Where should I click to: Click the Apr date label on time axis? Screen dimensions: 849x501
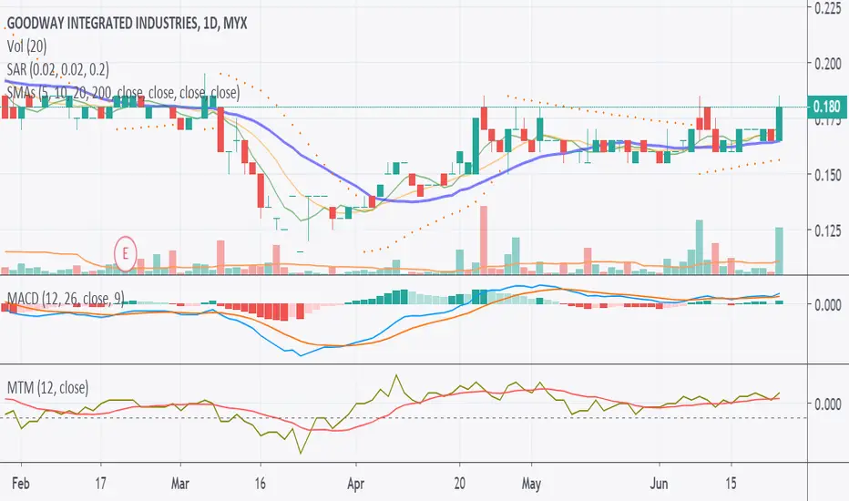[x=355, y=483]
